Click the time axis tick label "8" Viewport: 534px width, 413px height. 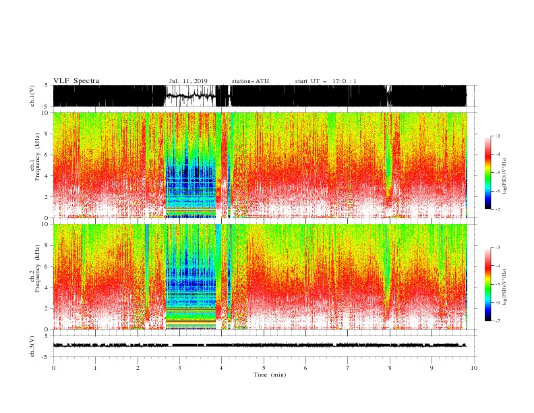[390, 368]
